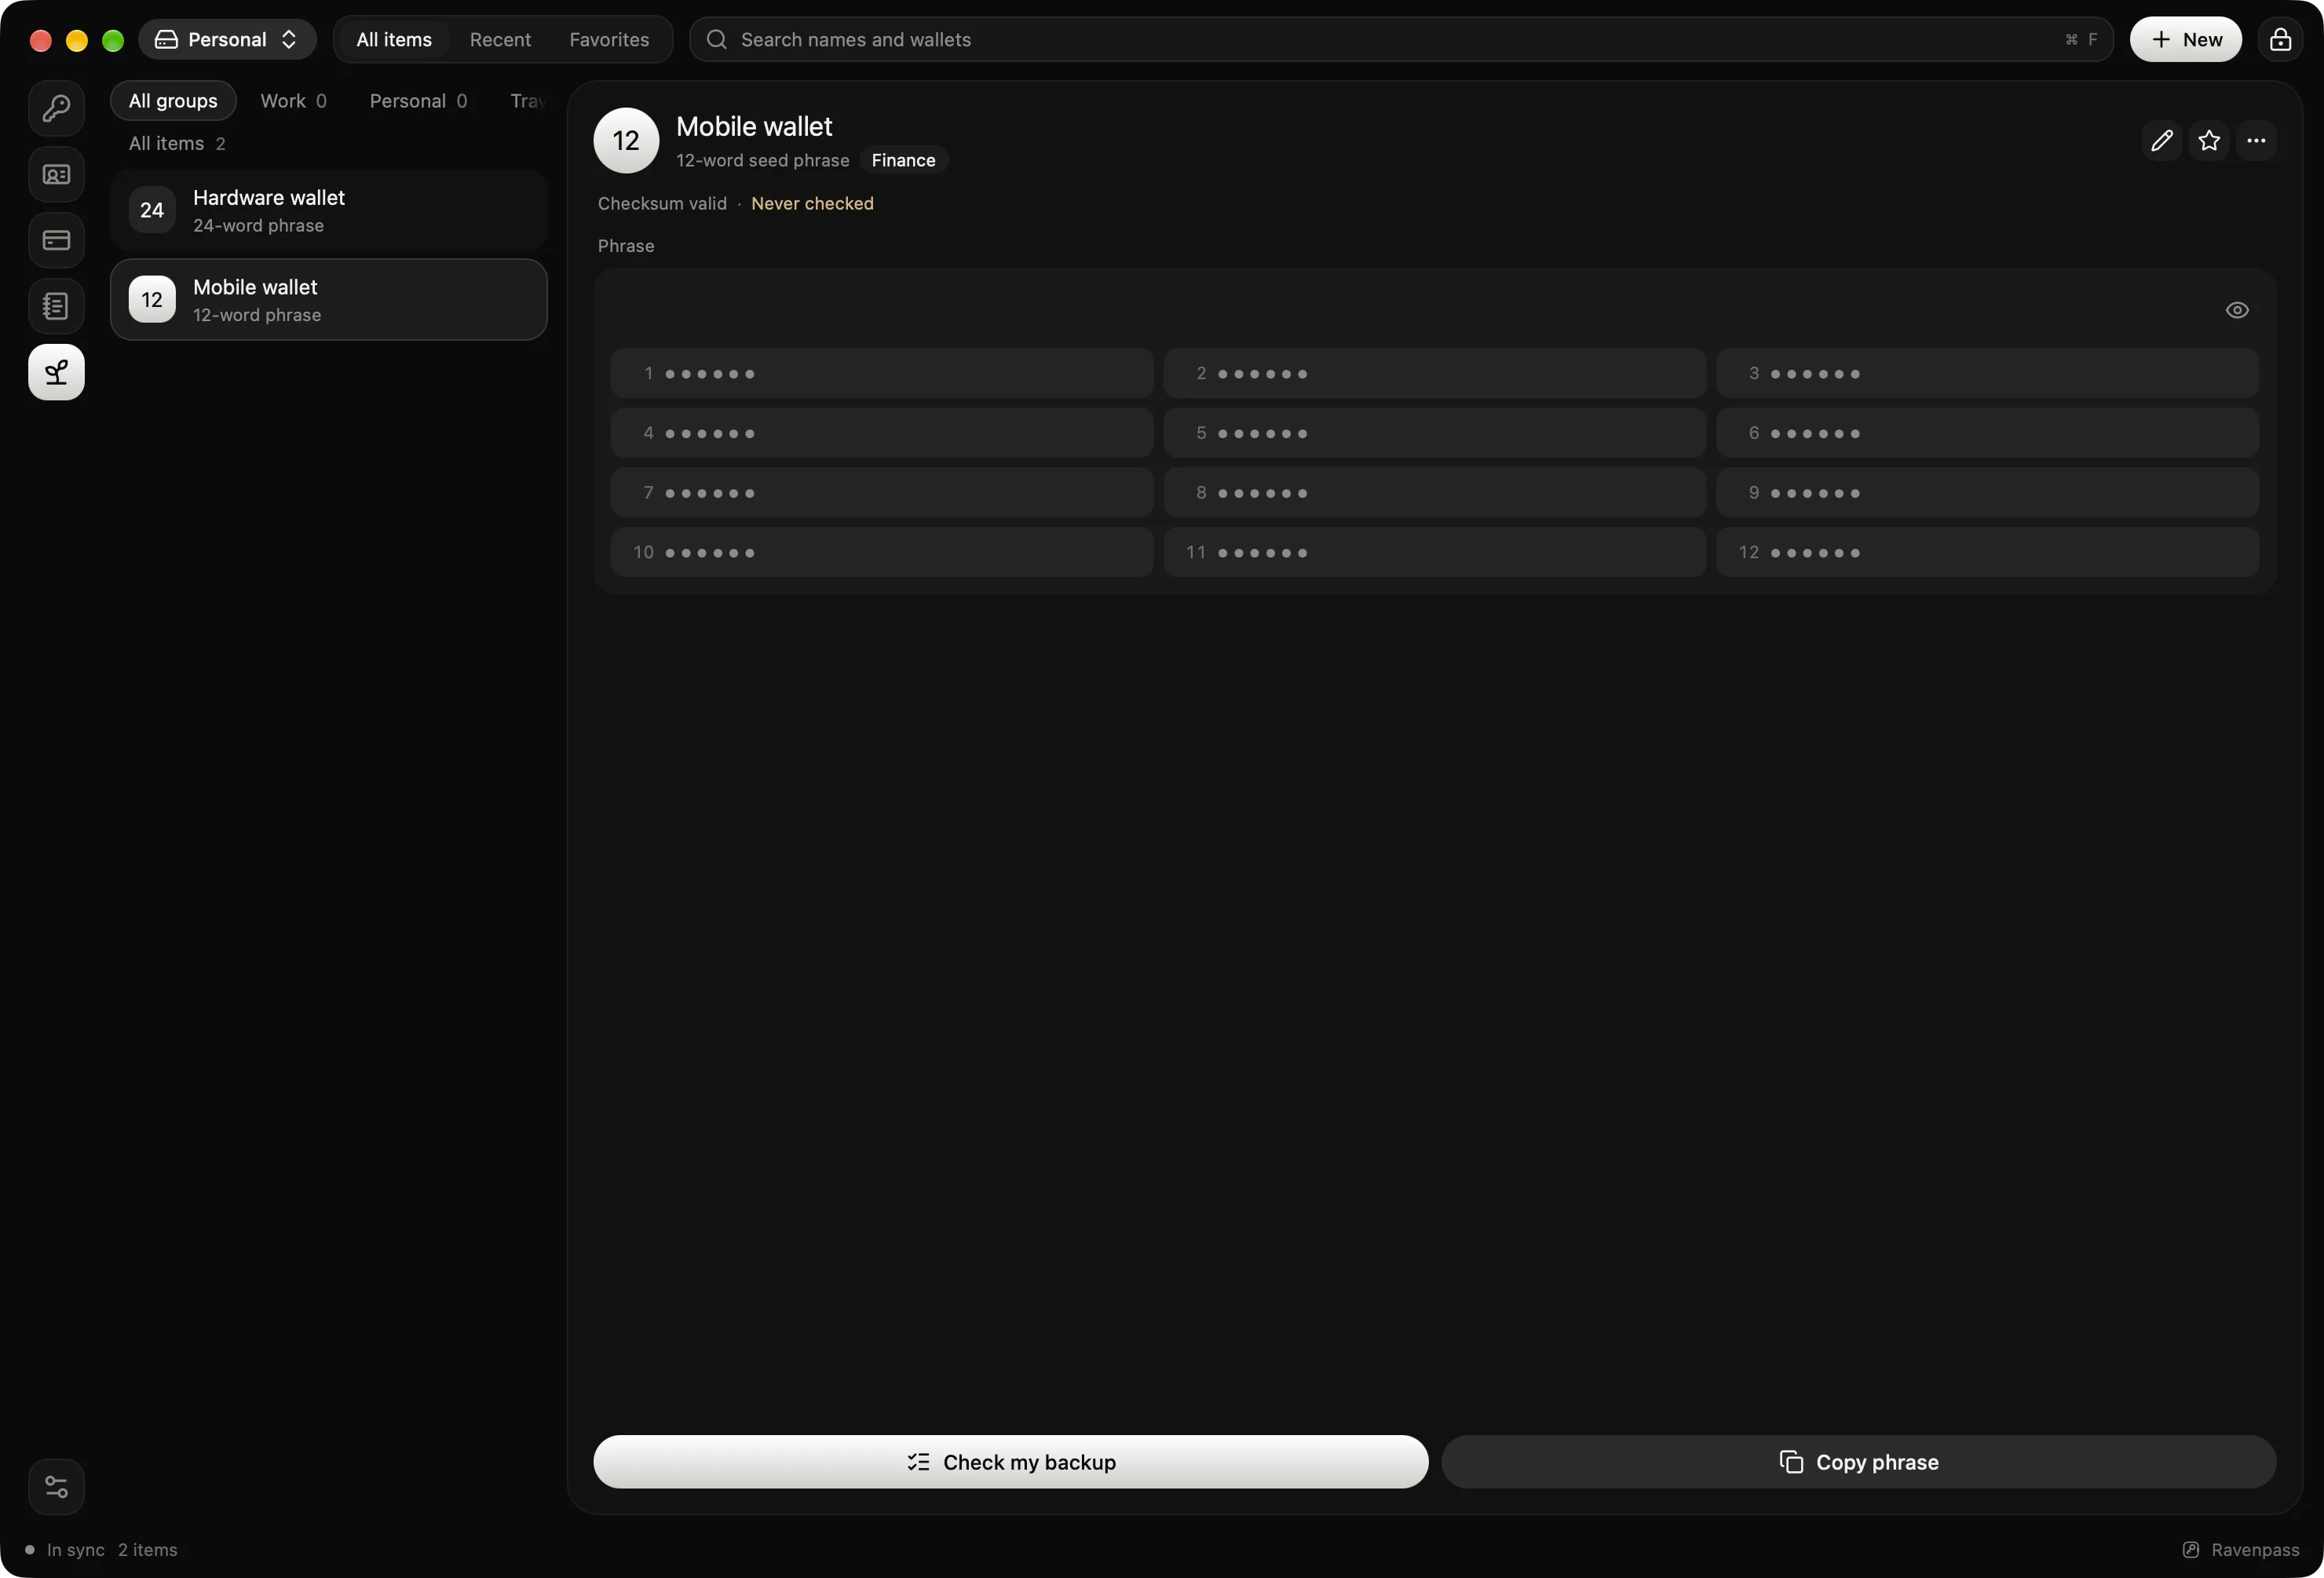Click the 24 badge on Hardware wallet

tap(152, 210)
